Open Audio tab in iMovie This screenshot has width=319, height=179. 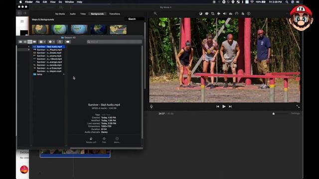tap(73, 14)
